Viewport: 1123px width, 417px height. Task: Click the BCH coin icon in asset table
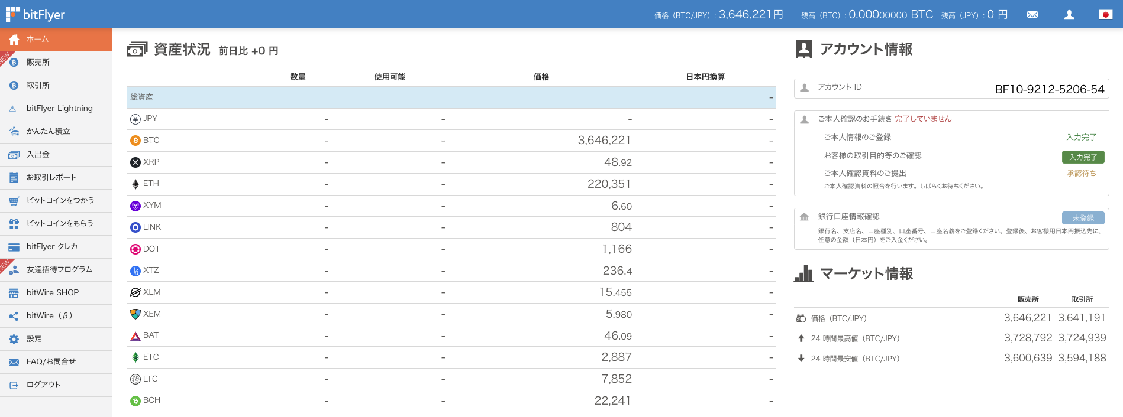135,401
